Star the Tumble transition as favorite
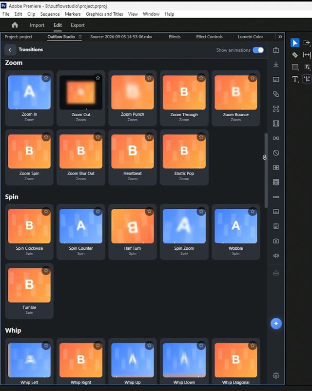The height and width of the screenshot is (391, 312). [x=46, y=271]
